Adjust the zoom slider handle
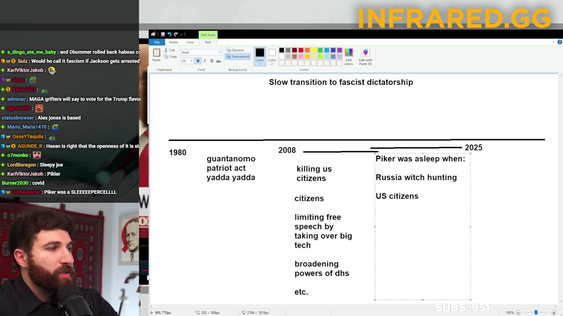The height and width of the screenshot is (316, 563). (536, 312)
